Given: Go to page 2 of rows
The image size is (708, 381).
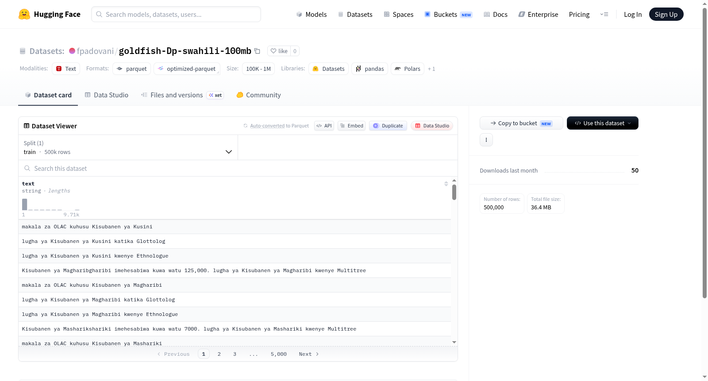Looking at the screenshot, I should pyautogui.click(x=219, y=354).
